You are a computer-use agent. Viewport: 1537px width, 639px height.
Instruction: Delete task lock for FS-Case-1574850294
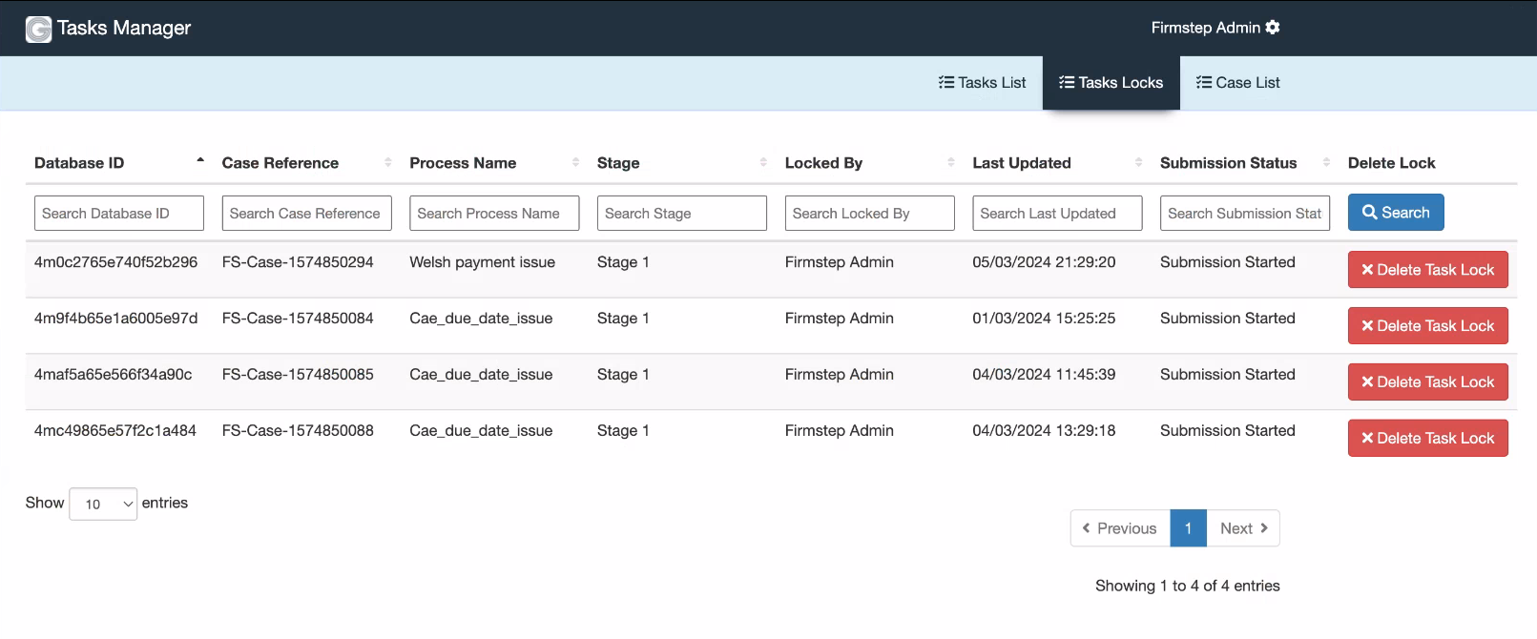pyautogui.click(x=1427, y=270)
